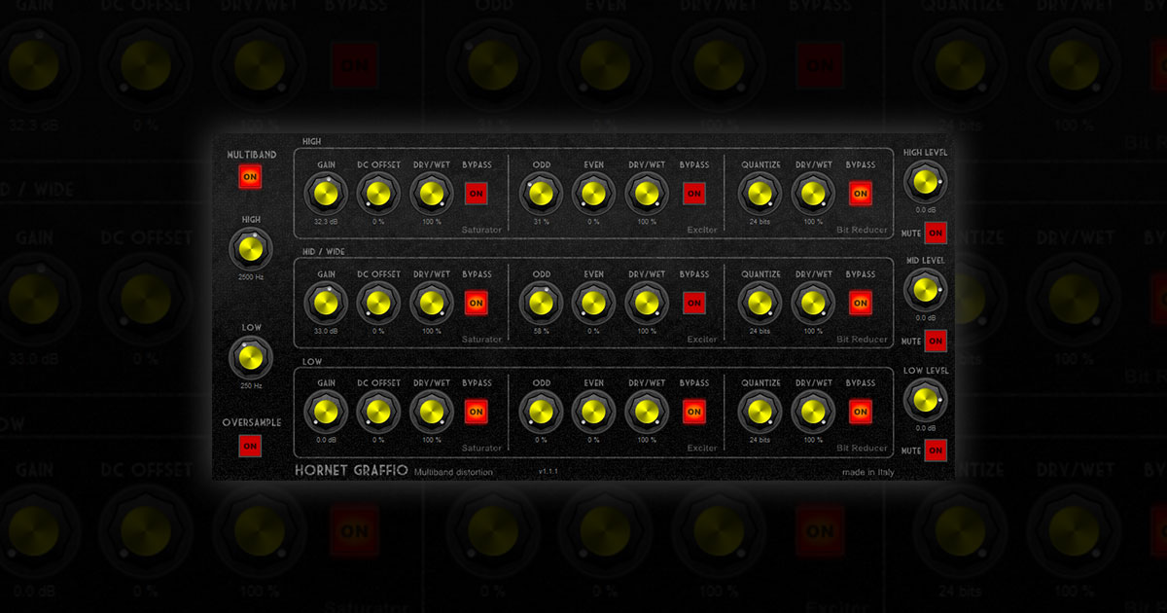Click the Low Level output knob

924,400
